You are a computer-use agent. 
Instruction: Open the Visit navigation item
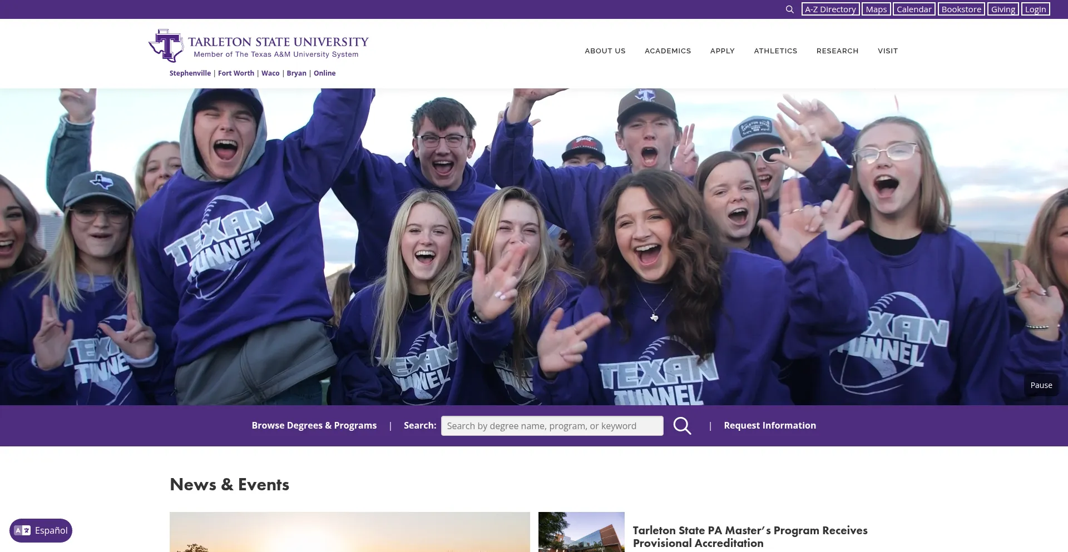coord(888,51)
